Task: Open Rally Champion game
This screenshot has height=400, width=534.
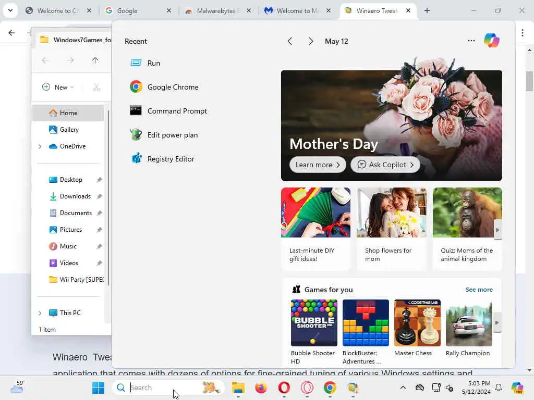Action: click(469, 328)
